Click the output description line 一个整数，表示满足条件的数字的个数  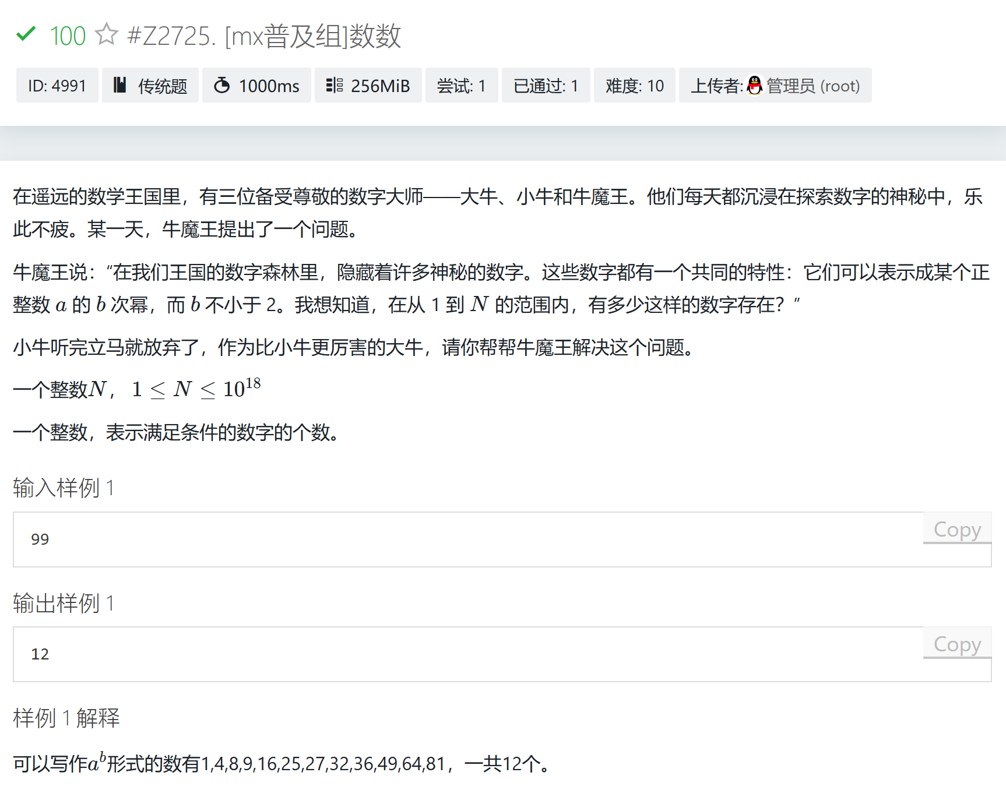177,432
